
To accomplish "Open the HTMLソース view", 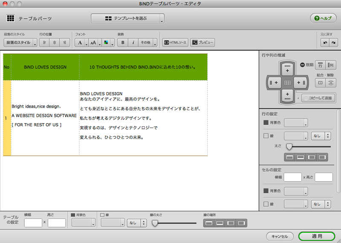I will point(175,43).
